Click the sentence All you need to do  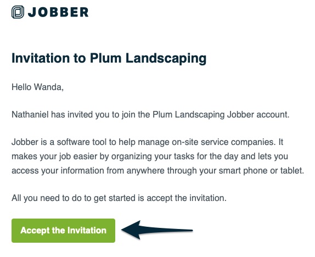point(119,198)
